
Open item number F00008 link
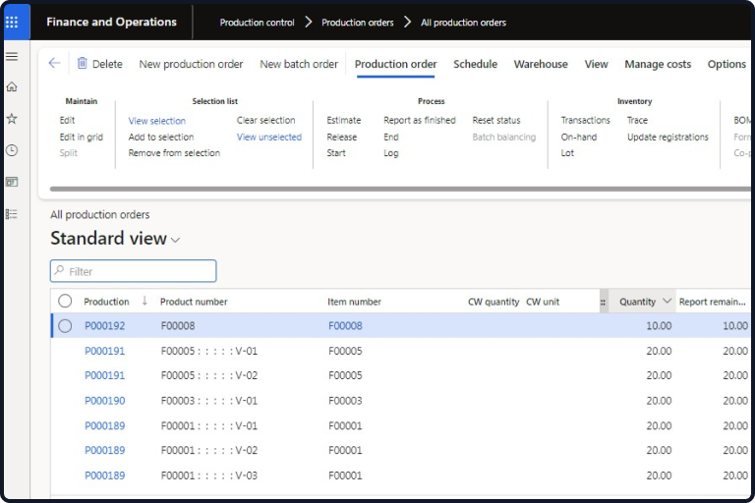coord(345,326)
